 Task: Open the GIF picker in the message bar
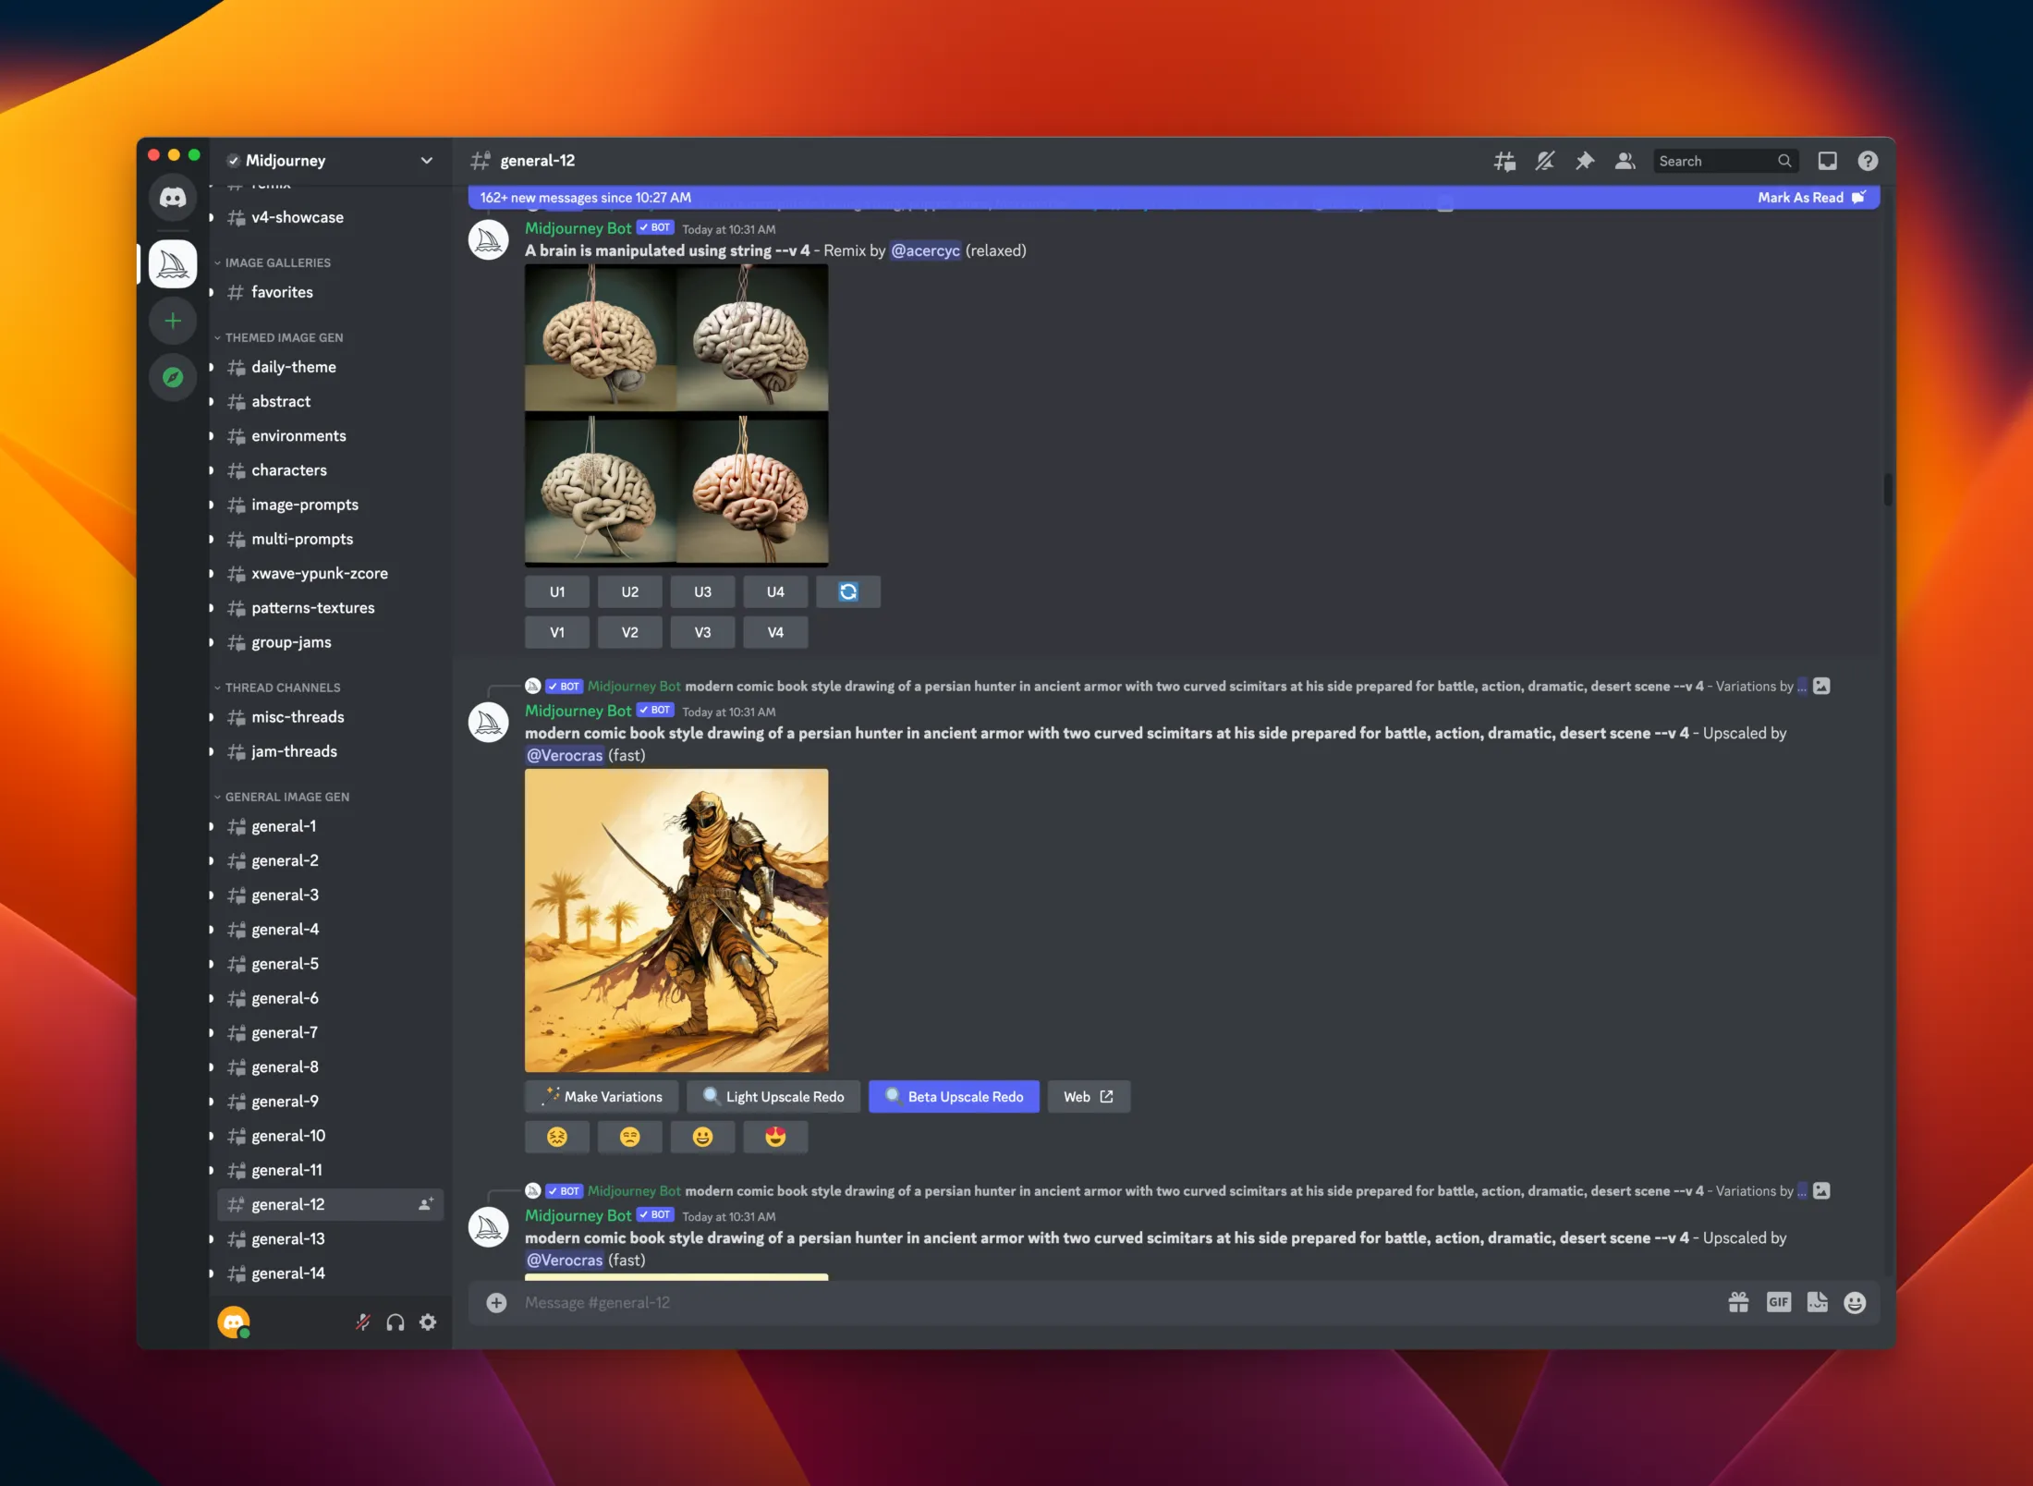pos(1778,1302)
